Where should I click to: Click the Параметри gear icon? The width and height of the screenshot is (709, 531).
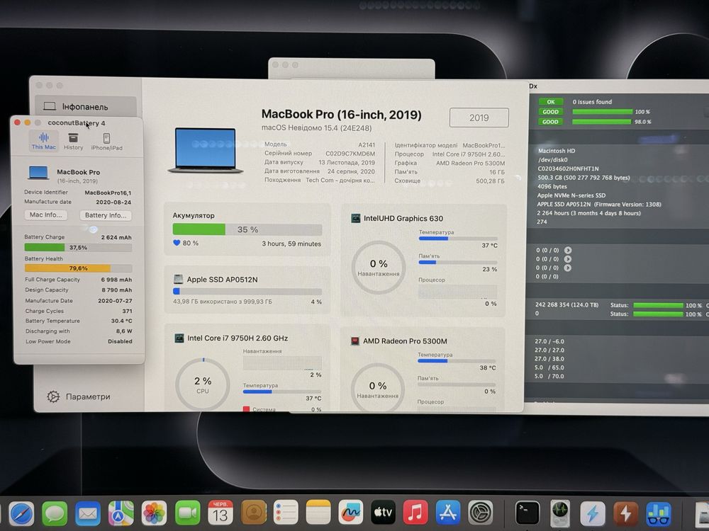point(53,396)
